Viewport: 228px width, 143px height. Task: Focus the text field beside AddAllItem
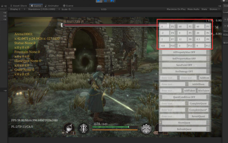(x=173, y=84)
